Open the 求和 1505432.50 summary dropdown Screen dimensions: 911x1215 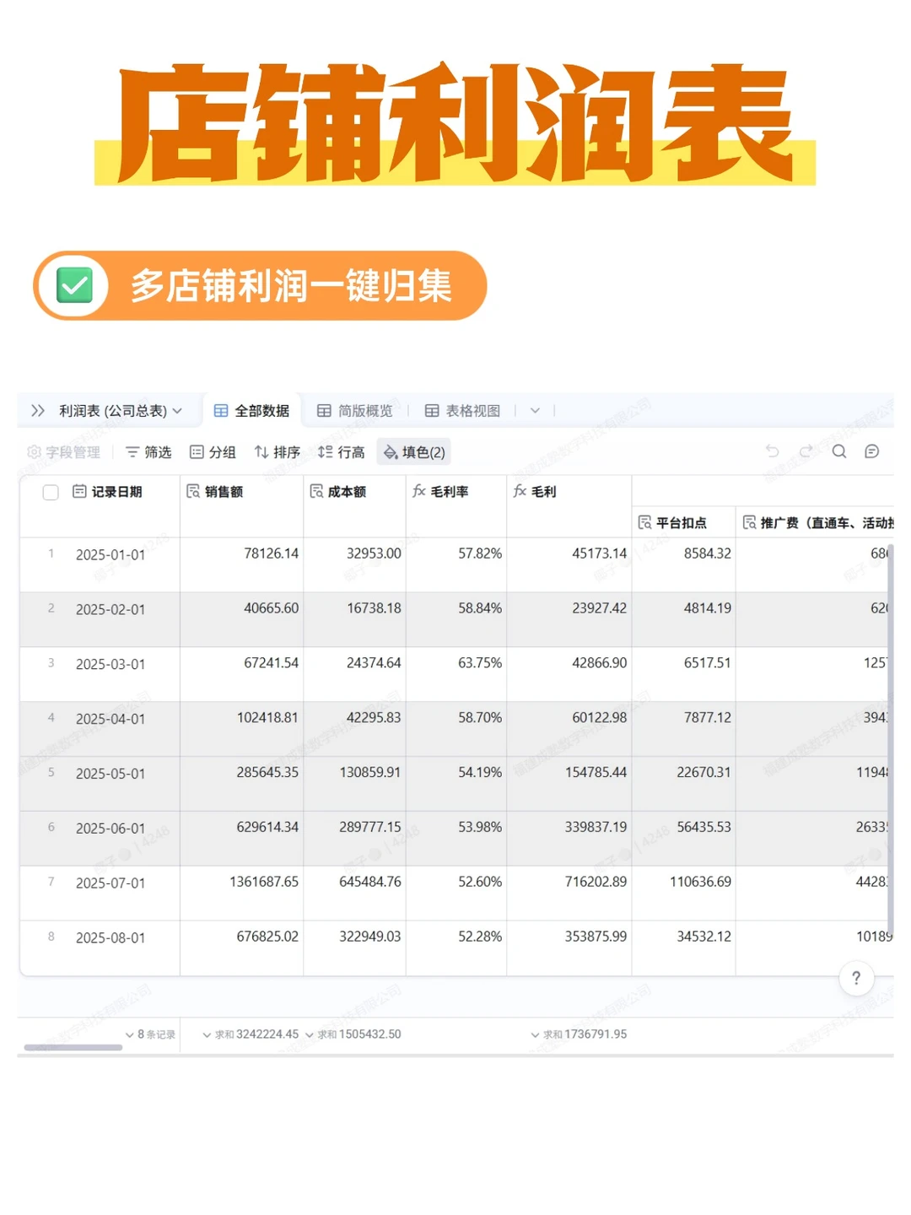(x=353, y=1034)
